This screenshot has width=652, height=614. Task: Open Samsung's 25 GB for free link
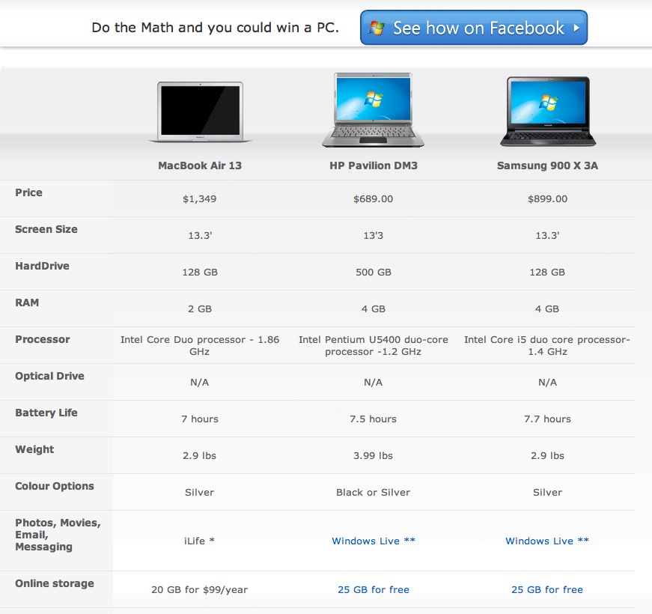coord(547,589)
